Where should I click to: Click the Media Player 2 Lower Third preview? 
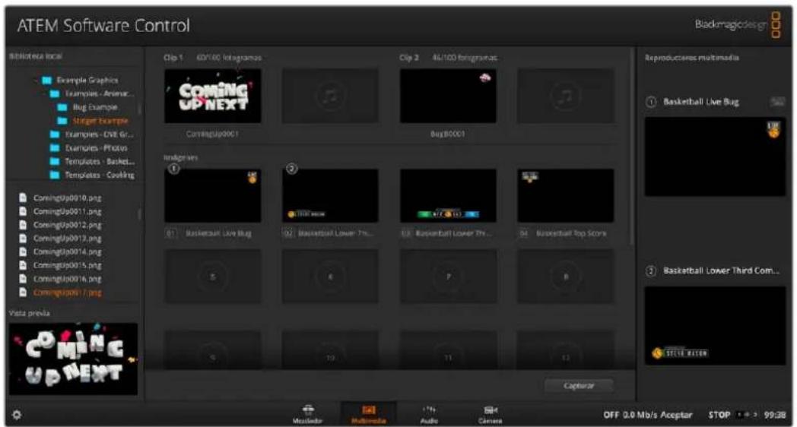715,325
